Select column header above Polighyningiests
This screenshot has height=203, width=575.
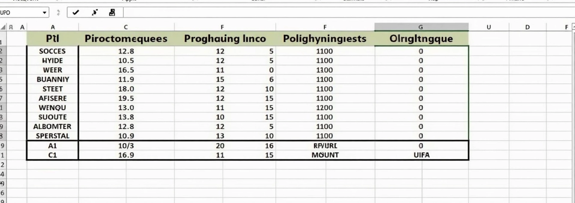coord(325,27)
